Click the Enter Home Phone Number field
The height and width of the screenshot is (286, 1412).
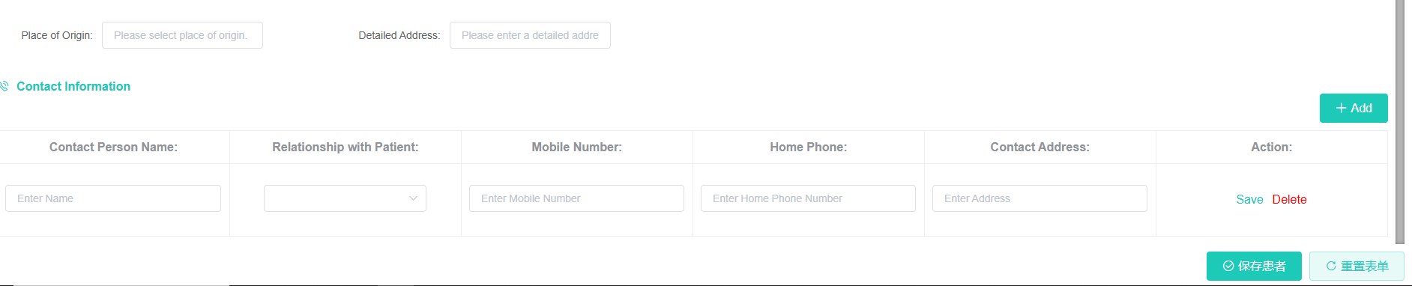pyautogui.click(x=808, y=198)
